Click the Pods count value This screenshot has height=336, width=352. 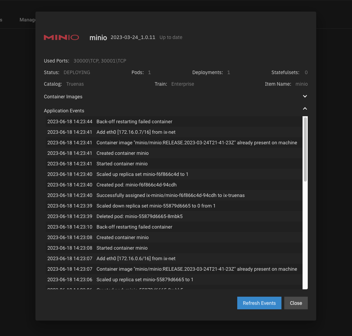(x=149, y=72)
